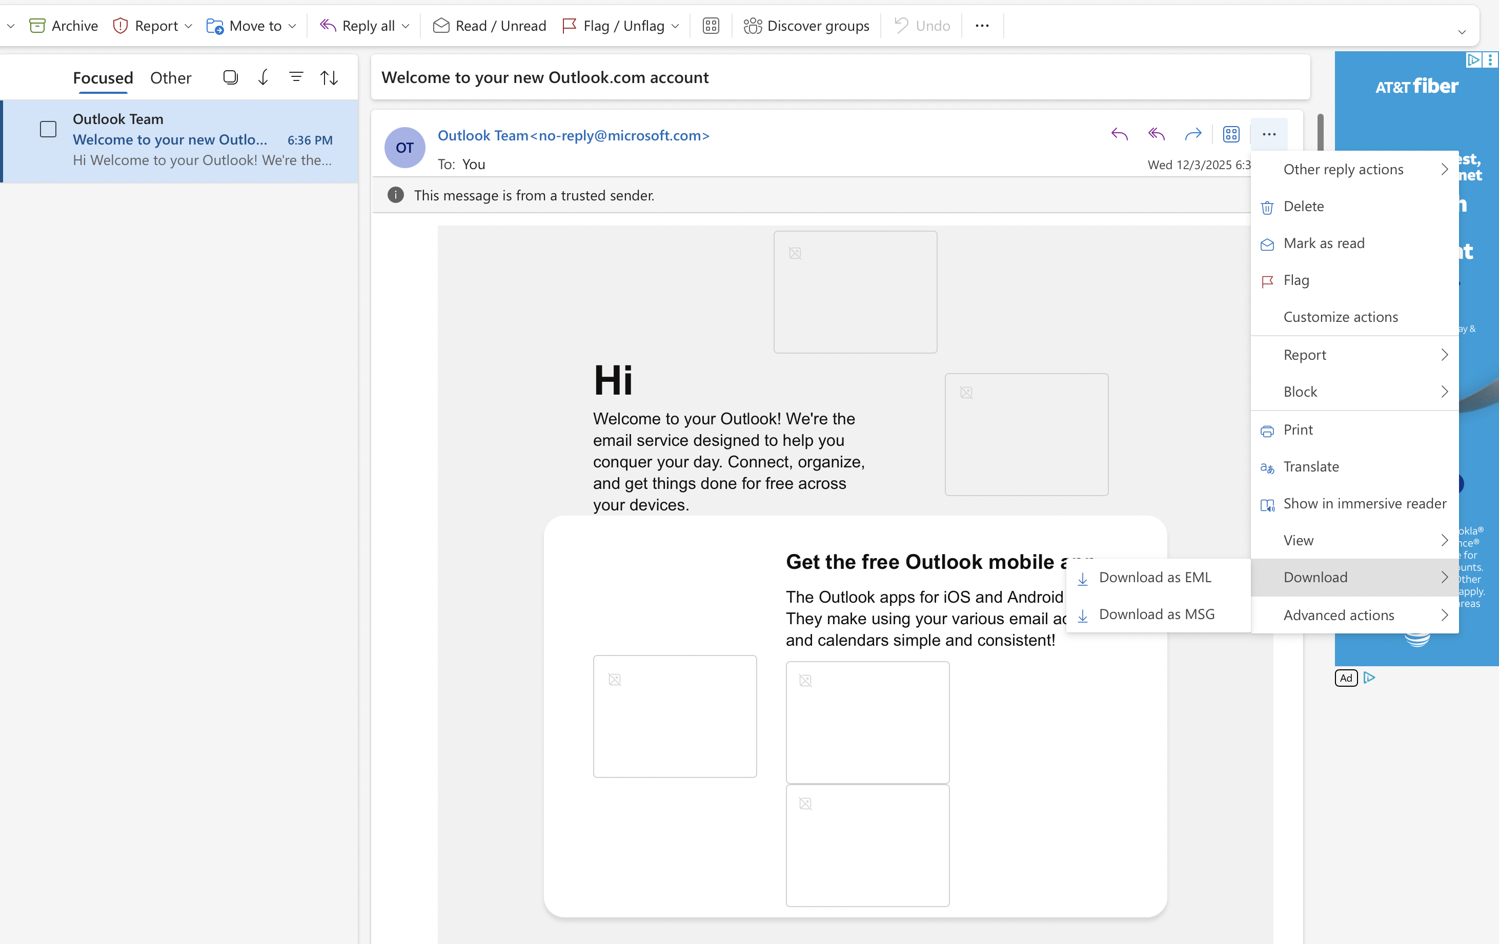Click the reading pane vertical scrollbar
The image size is (1499, 944).
click(x=1320, y=132)
